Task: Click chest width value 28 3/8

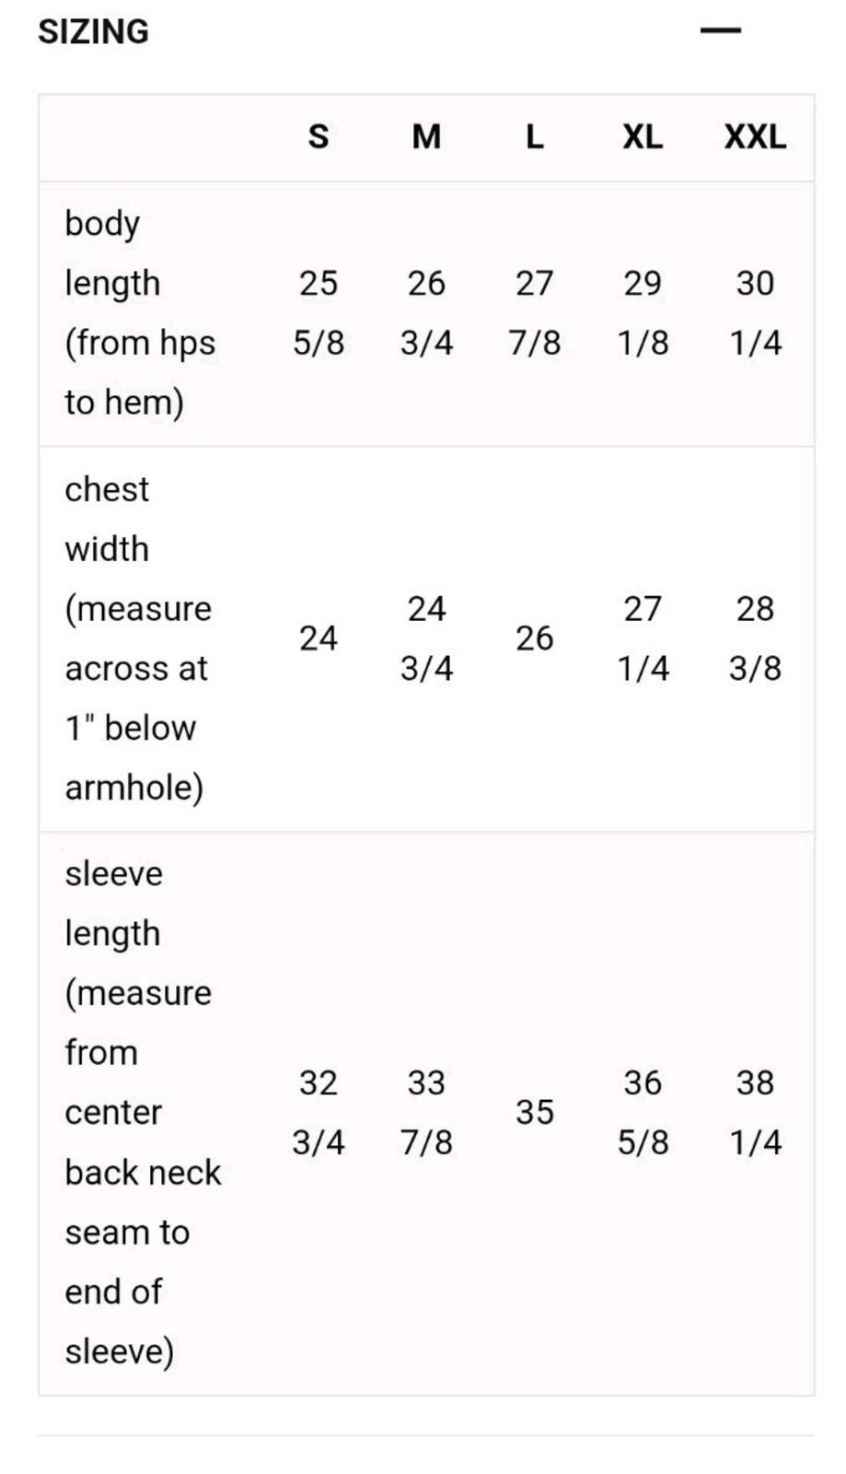Action: click(755, 638)
